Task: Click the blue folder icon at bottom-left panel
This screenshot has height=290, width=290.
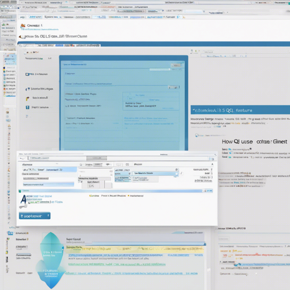Action: [x=10, y=233]
